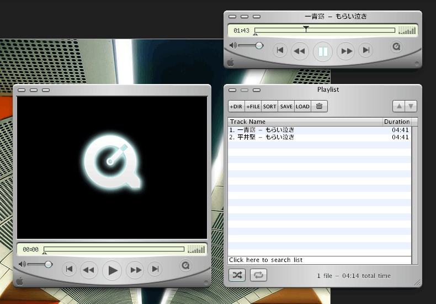436x304 pixels.
Task: Click the QuickTime logo button in top player
Action: click(x=396, y=46)
